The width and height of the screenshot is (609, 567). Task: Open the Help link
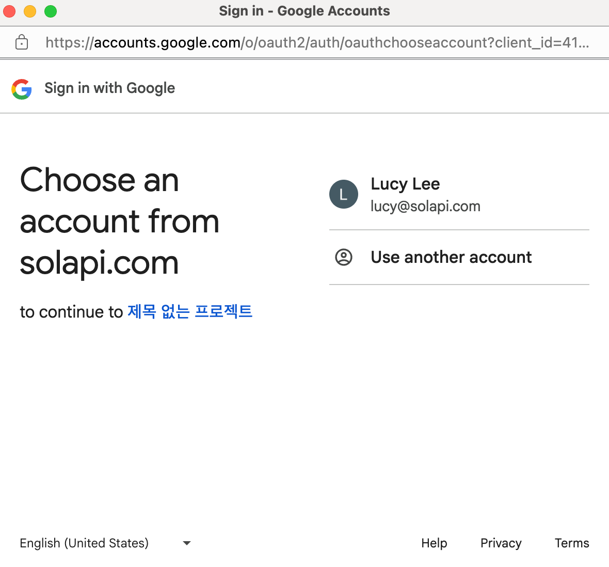(434, 543)
